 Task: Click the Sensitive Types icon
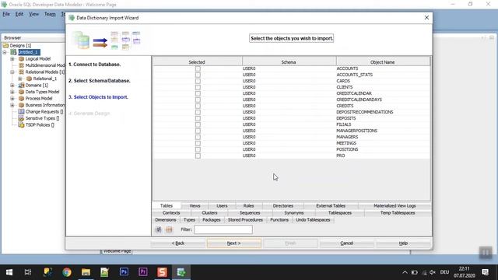coord(21,118)
